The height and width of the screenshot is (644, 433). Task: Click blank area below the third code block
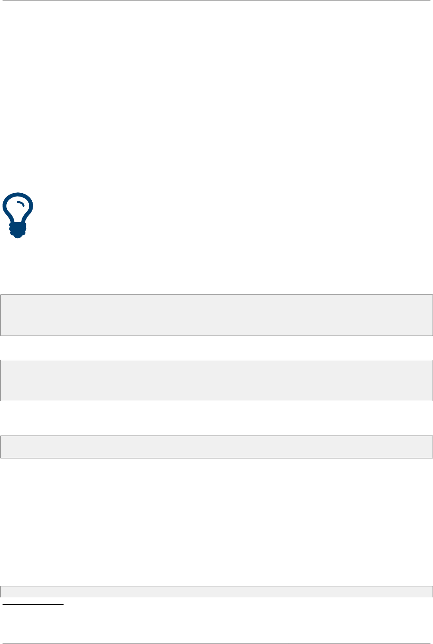(x=216, y=521)
